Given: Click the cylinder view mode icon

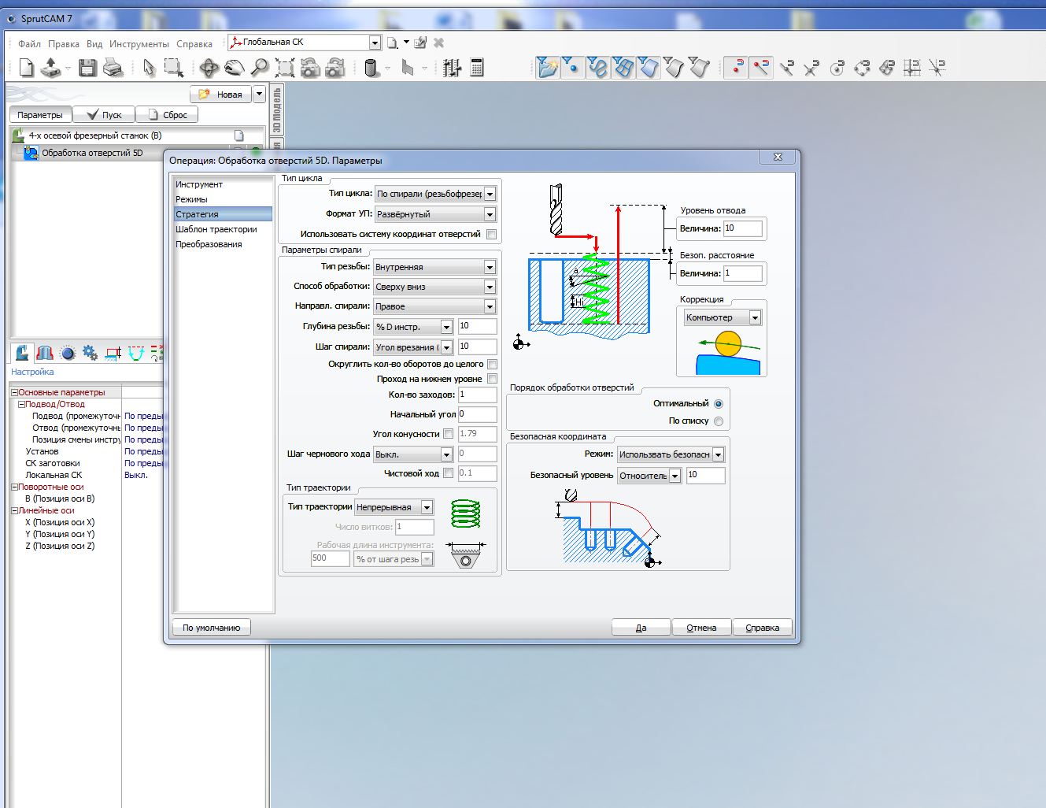Looking at the screenshot, I should coord(372,69).
